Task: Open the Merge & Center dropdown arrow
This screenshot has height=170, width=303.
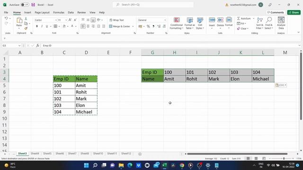Action: pyautogui.click(x=133, y=26)
